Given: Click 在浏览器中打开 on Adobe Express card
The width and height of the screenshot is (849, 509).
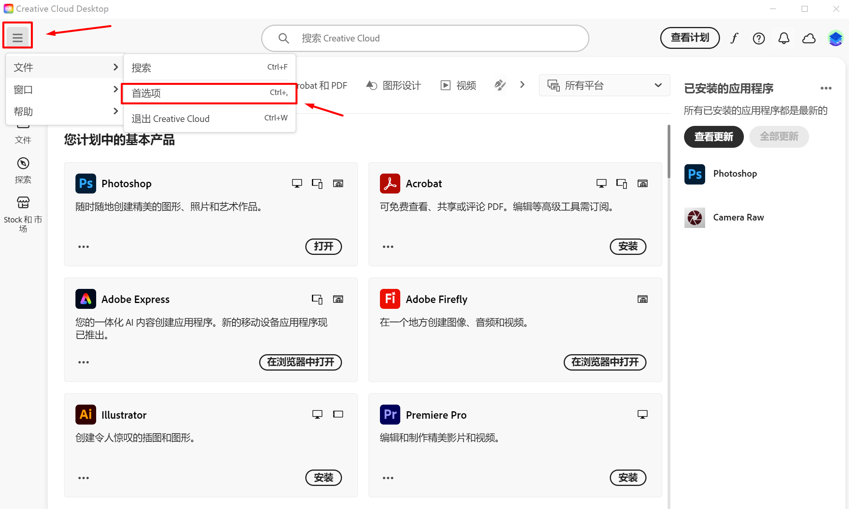Looking at the screenshot, I should tap(301, 362).
